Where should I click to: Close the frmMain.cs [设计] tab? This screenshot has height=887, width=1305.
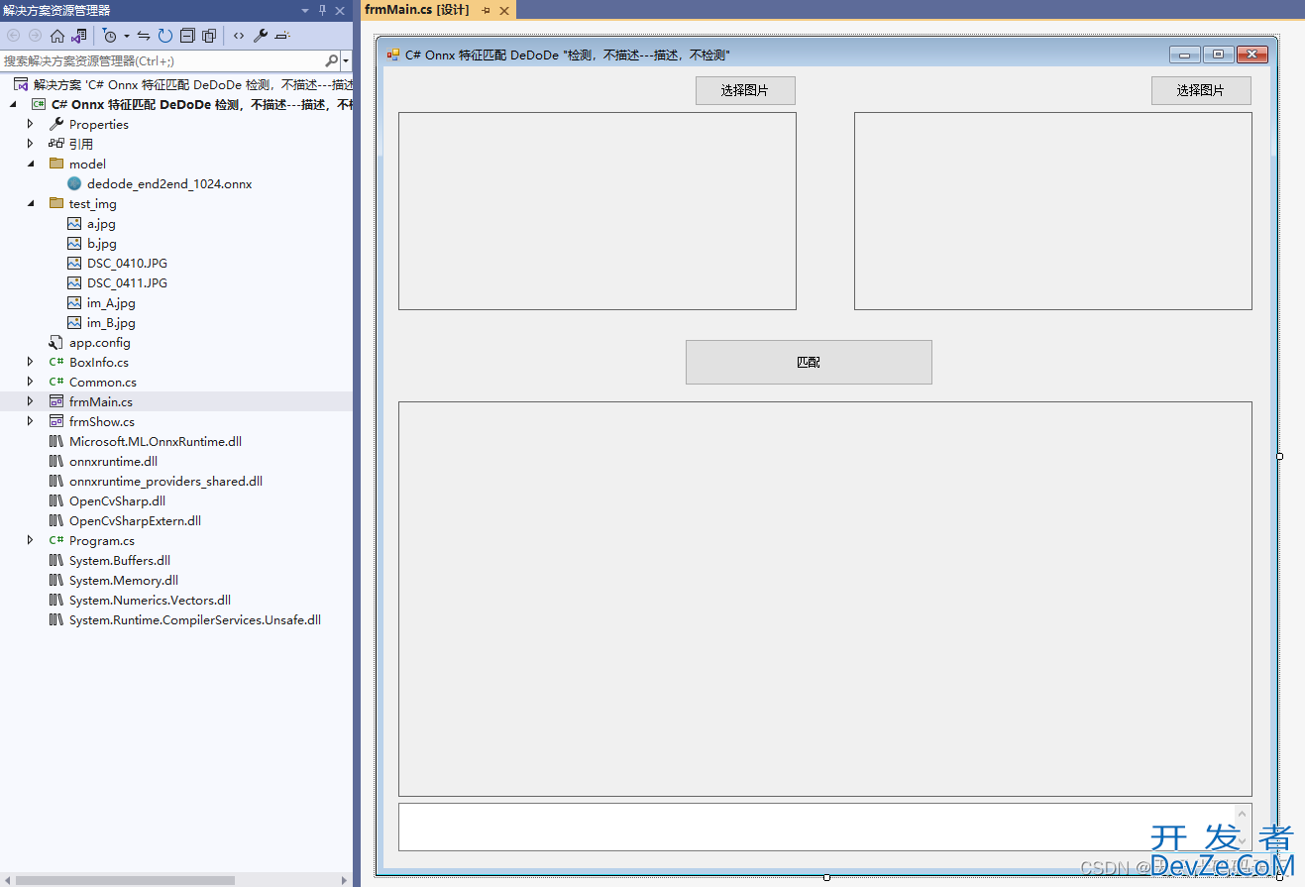click(504, 11)
